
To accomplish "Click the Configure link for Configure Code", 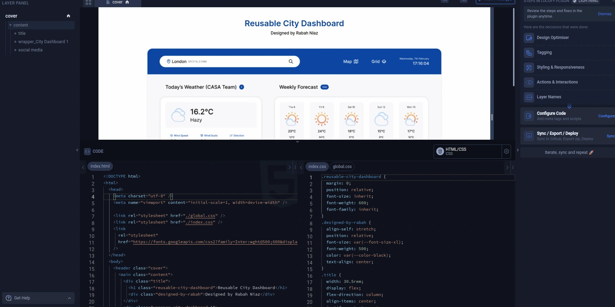I will click(x=606, y=116).
